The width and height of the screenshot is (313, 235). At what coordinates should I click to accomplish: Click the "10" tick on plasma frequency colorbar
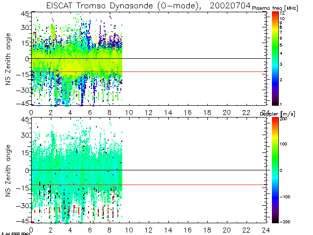(x=282, y=19)
